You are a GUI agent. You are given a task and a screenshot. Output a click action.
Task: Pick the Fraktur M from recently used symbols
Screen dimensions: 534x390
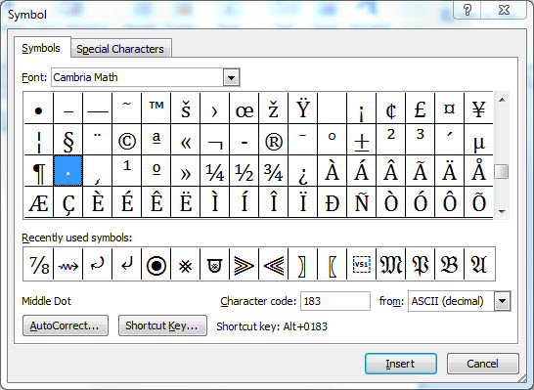pos(390,265)
